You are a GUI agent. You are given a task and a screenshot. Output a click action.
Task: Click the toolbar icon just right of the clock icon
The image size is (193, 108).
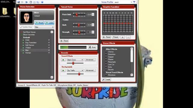(34, 2)
